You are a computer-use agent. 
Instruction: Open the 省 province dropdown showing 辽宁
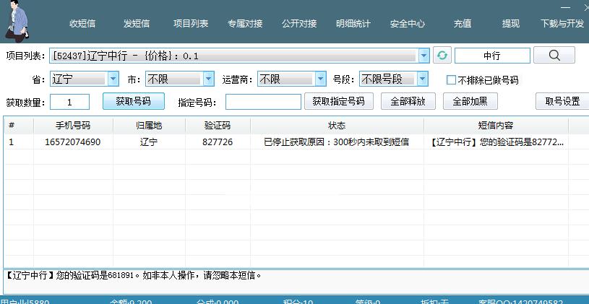tap(113, 79)
